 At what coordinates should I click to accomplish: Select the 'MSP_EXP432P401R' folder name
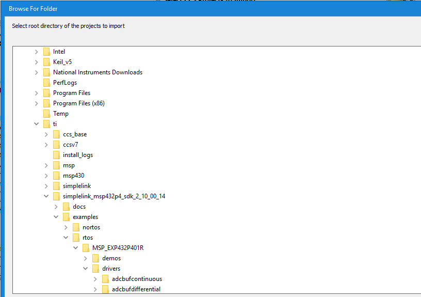click(x=118, y=248)
